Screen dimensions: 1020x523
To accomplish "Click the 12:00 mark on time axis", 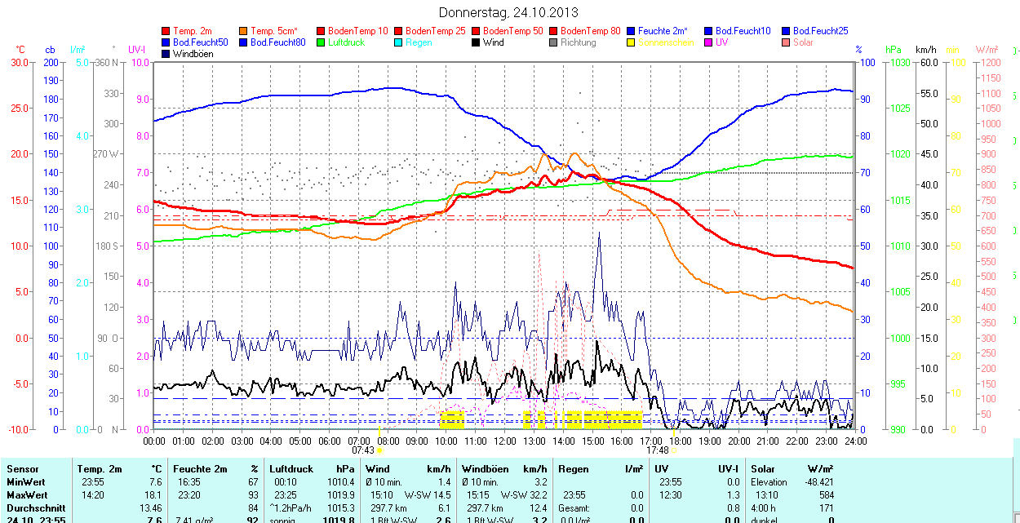I will (x=505, y=441).
